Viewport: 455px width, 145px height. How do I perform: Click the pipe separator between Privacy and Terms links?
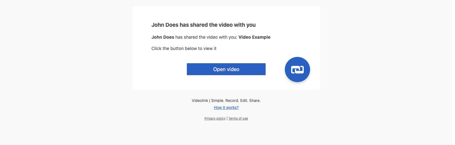[227, 119]
